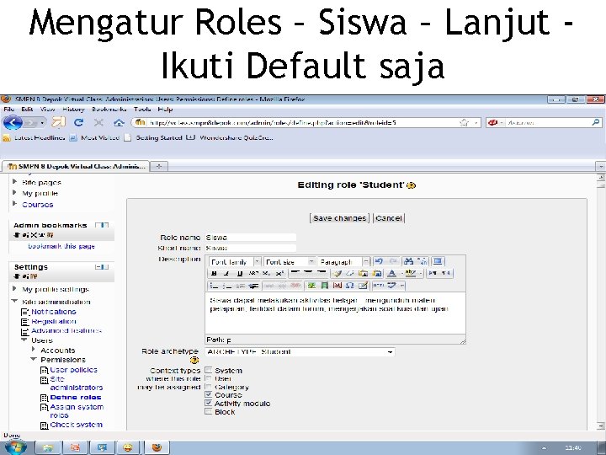Open the Paragraph format dropdown

343,262
